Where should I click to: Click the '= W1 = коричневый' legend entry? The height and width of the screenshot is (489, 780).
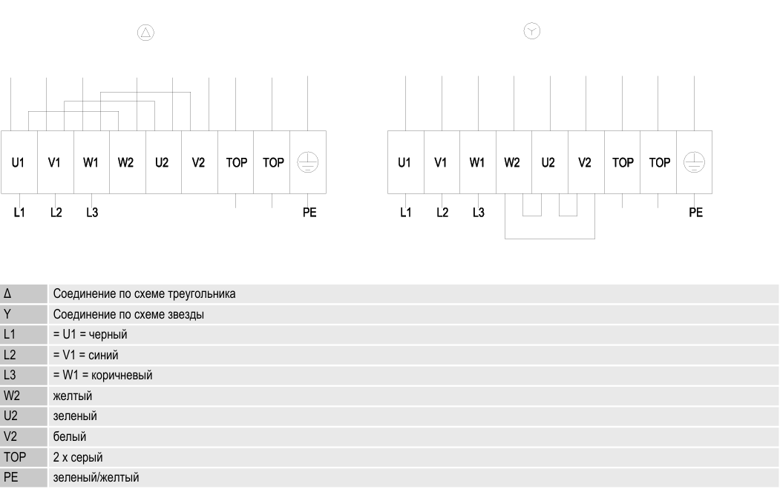click(102, 376)
